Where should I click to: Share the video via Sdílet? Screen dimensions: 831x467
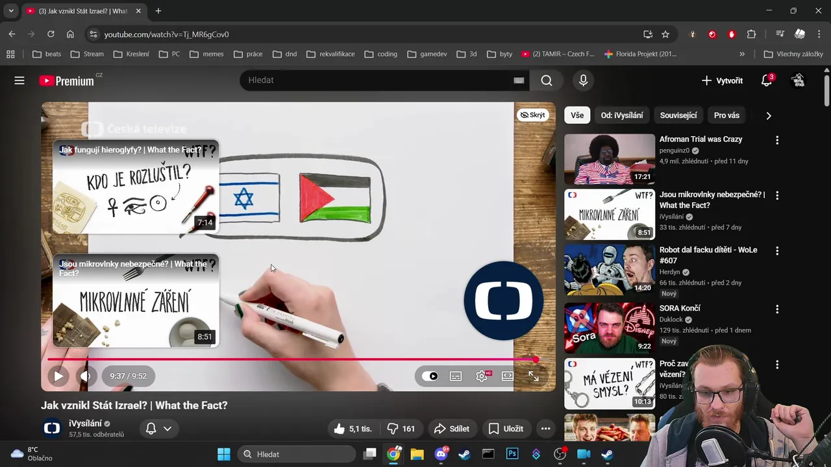point(452,429)
